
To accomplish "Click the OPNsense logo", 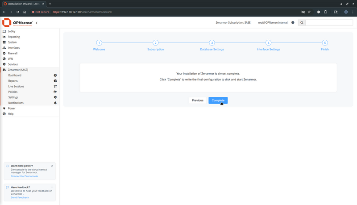I will tap(17, 22).
